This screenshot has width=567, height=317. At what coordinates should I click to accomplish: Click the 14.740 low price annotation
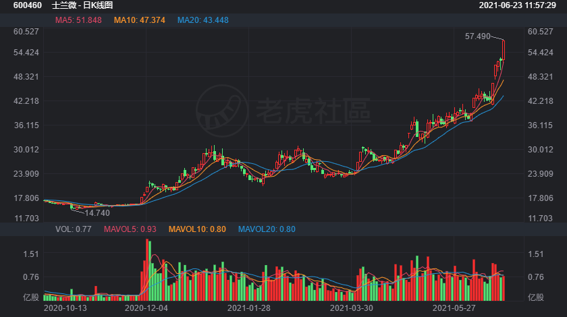point(97,213)
